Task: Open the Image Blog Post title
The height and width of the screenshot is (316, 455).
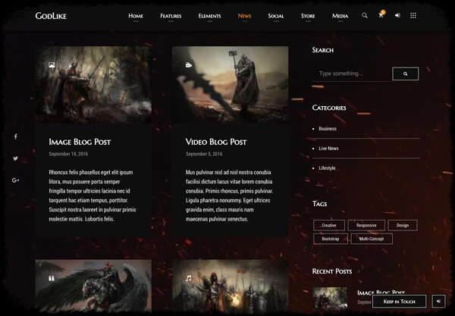Action: [80, 142]
